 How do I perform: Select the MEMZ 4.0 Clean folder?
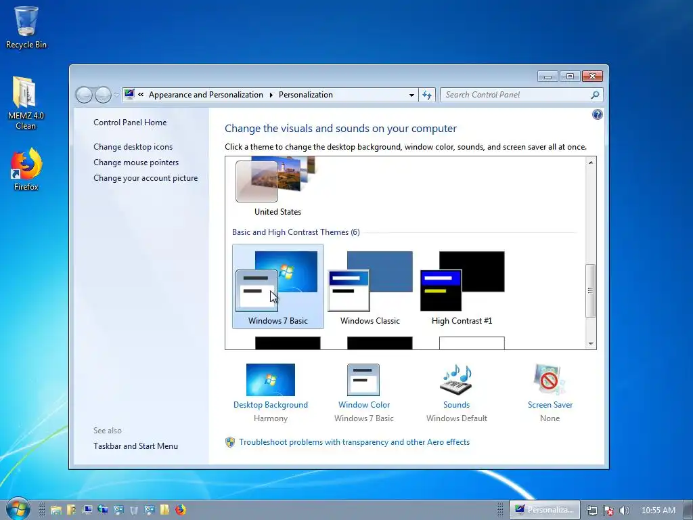(26, 103)
